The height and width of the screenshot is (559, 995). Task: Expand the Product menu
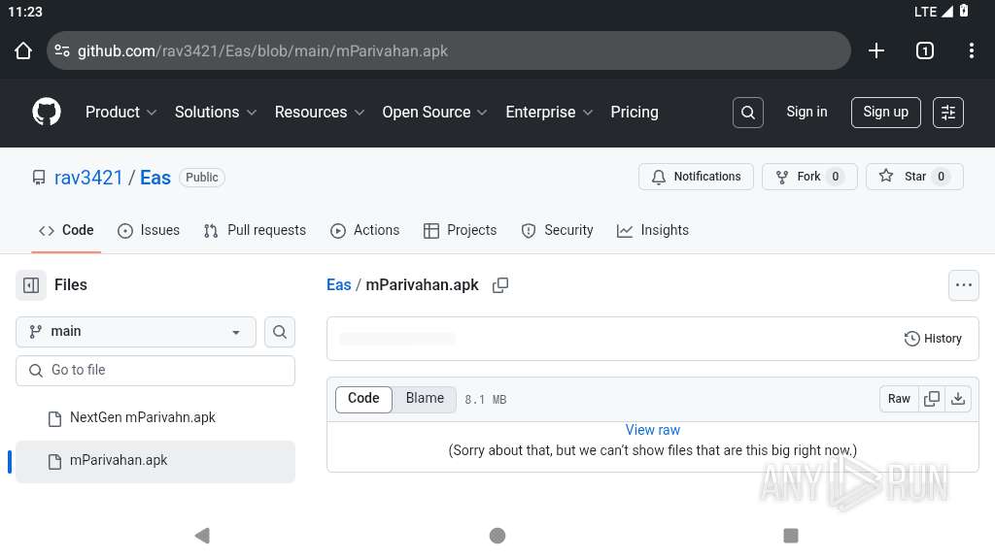pyautogui.click(x=120, y=113)
